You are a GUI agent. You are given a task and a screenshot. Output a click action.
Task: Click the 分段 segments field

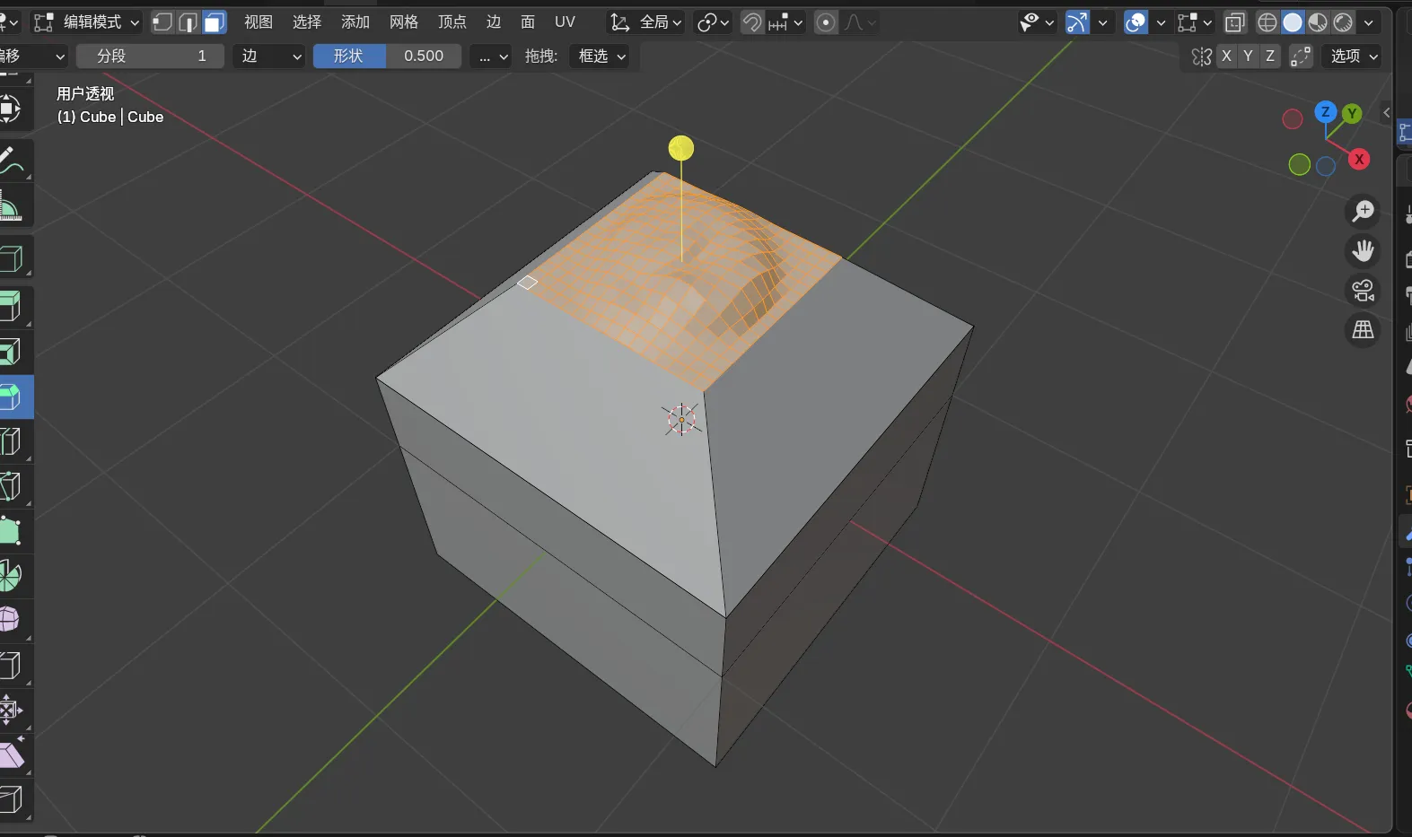[150, 56]
